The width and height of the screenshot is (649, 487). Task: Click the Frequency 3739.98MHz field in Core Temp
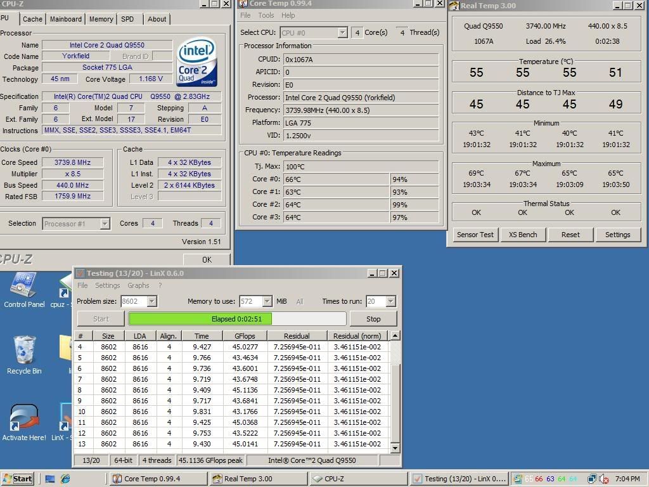pos(361,110)
